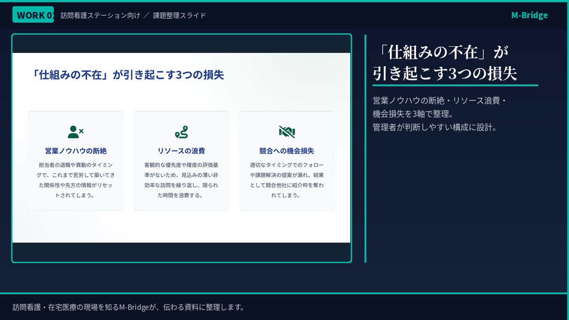
Task: Select the 競合への機会損失 card heading
Action: pos(287,151)
